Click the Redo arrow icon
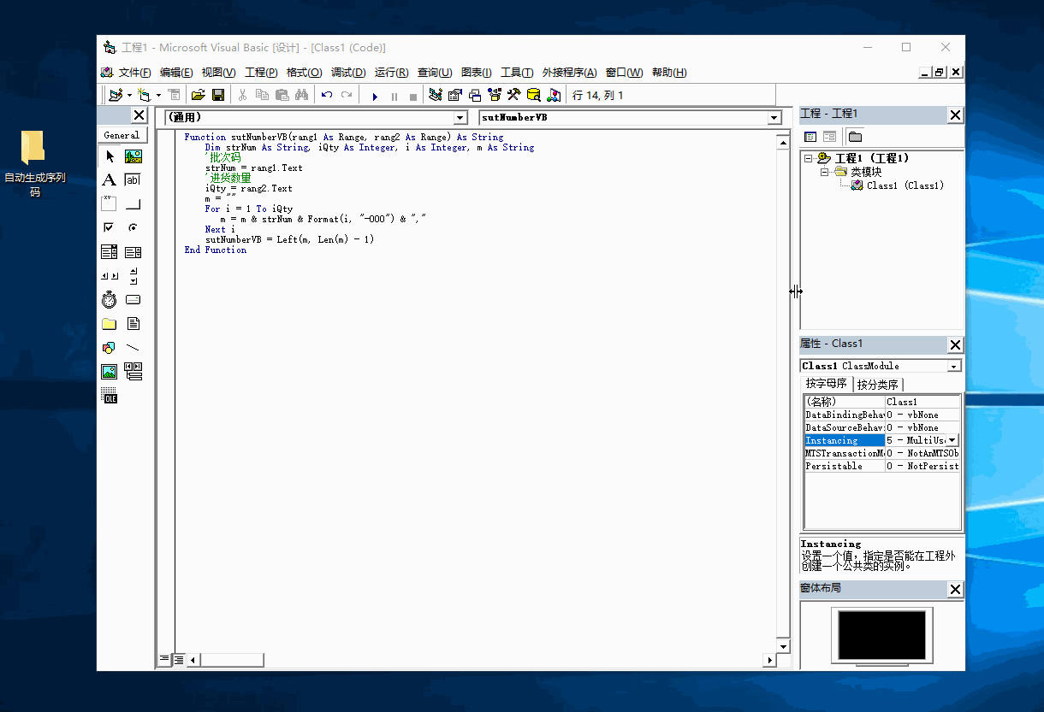This screenshot has height=712, width=1044. coord(347,95)
